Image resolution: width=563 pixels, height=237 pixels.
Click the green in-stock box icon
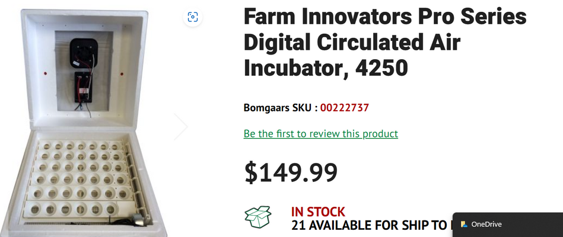tap(257, 217)
